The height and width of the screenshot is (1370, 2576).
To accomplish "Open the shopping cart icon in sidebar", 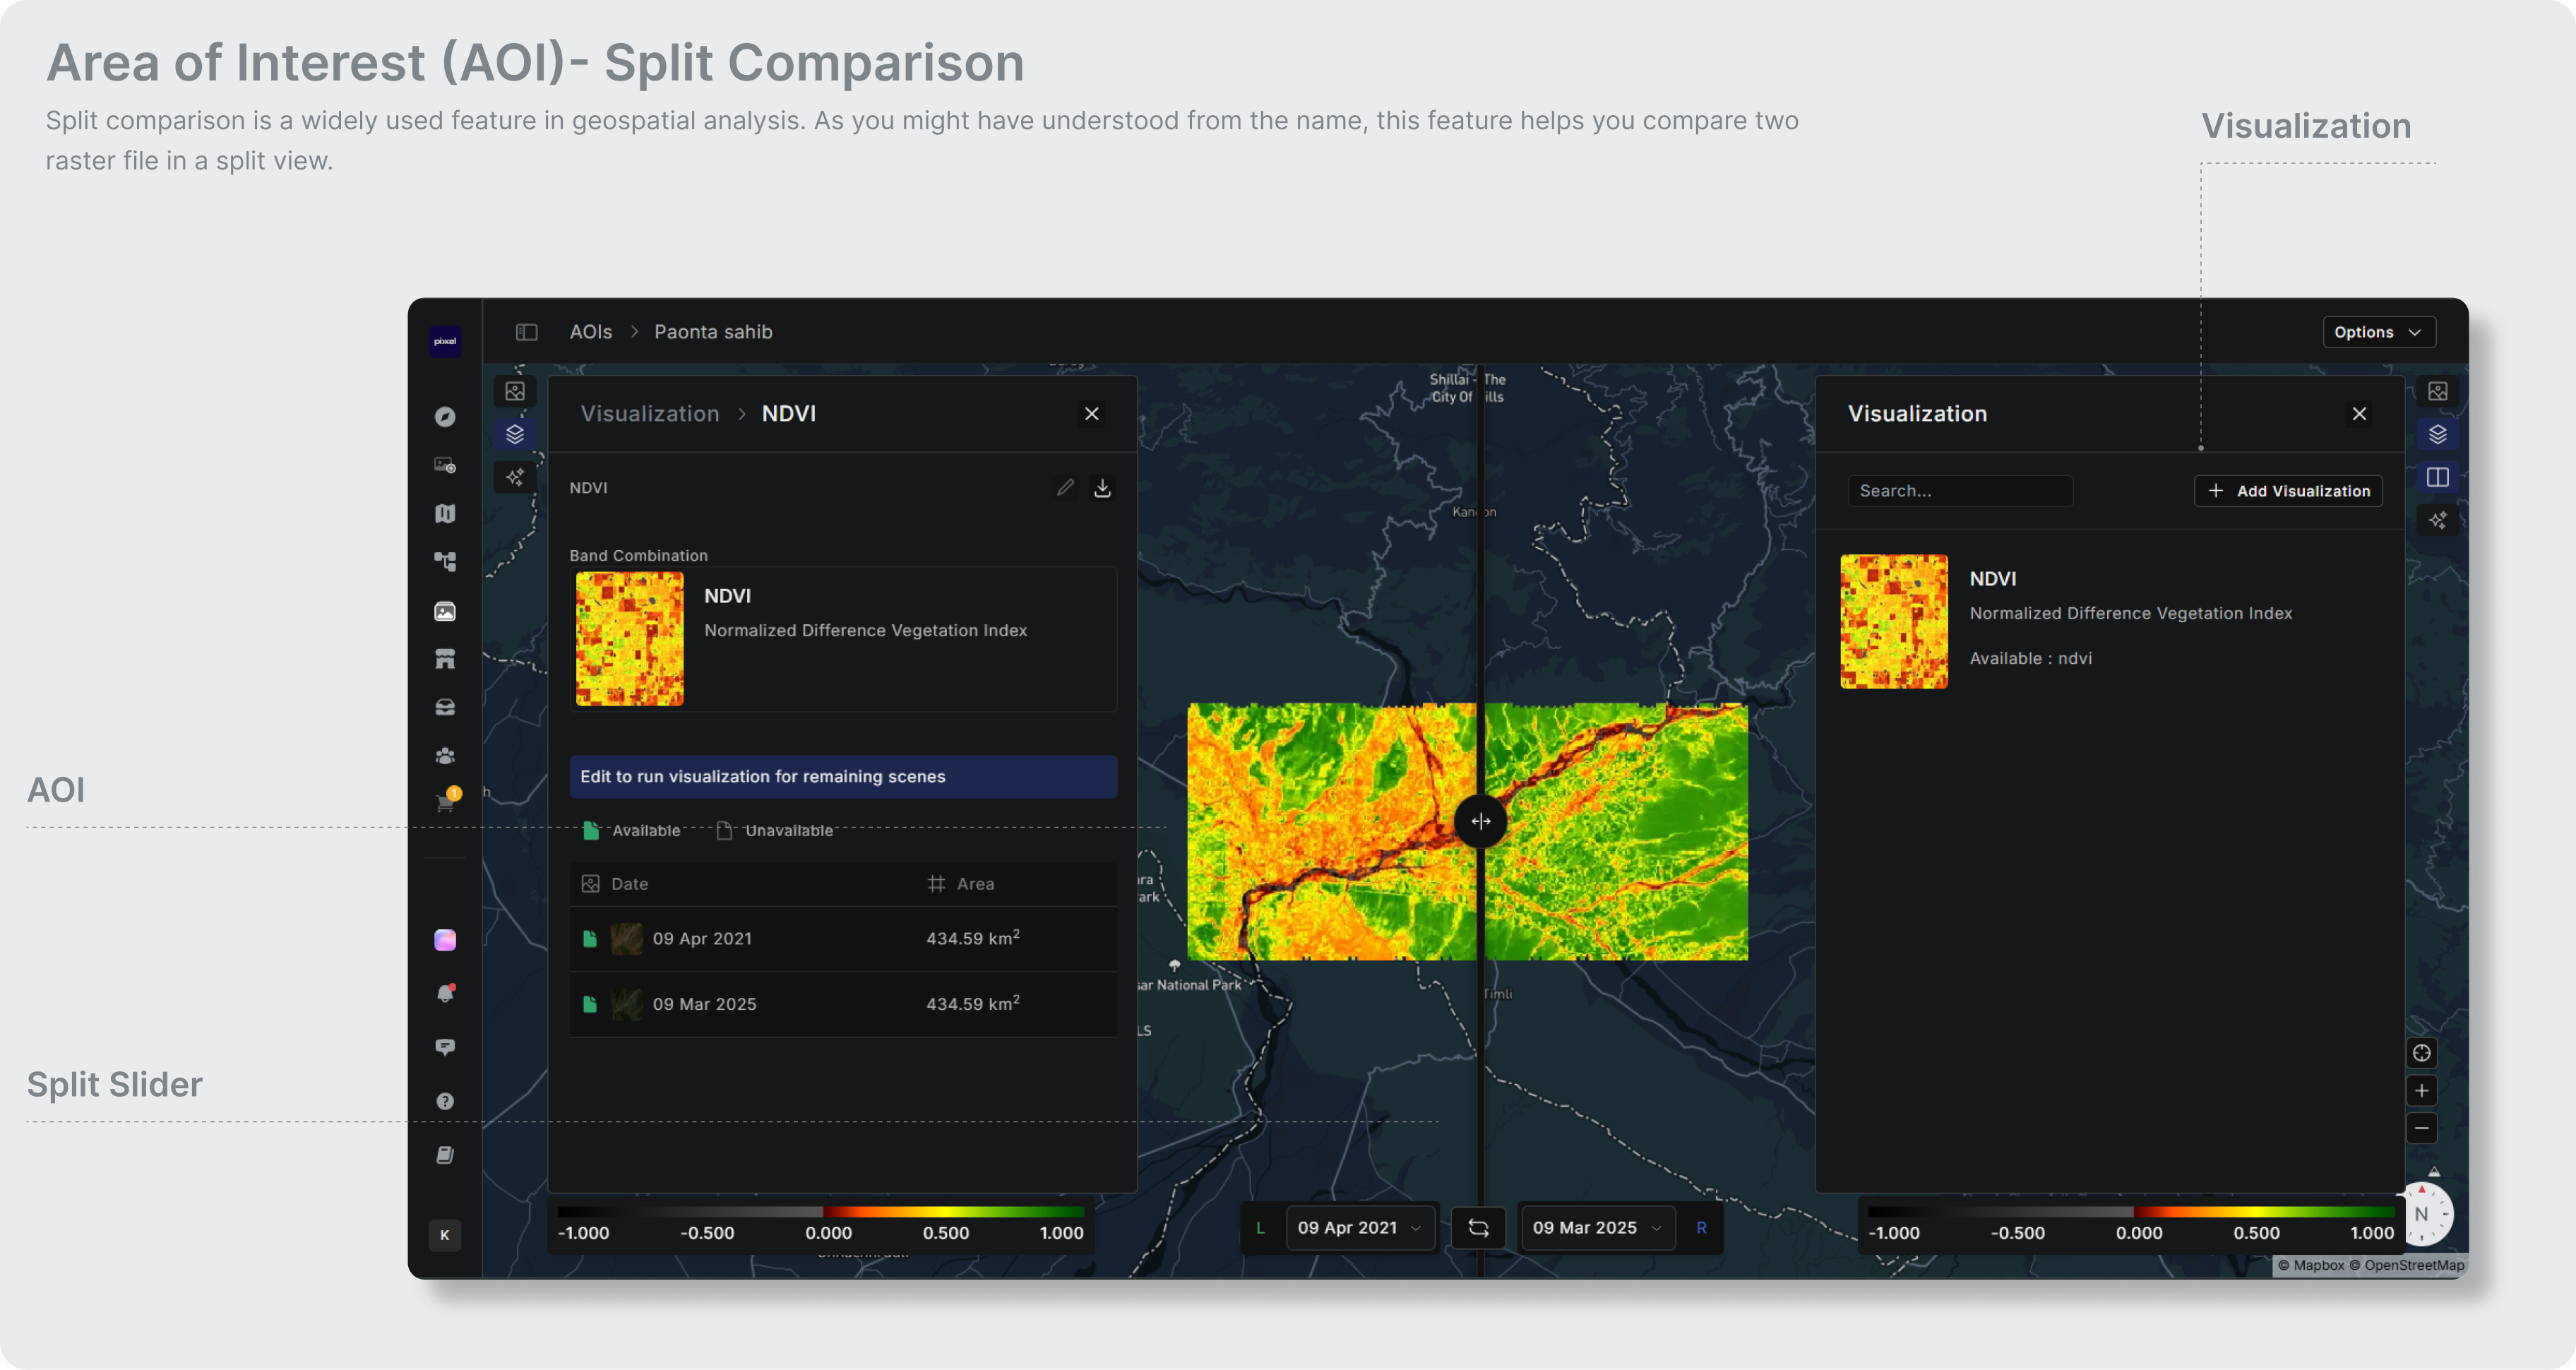I will 445,803.
